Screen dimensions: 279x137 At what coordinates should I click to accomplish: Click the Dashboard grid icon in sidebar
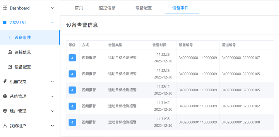(x=5, y=8)
